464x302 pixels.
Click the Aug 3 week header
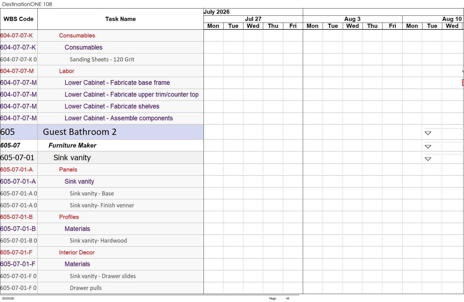[x=352, y=19]
